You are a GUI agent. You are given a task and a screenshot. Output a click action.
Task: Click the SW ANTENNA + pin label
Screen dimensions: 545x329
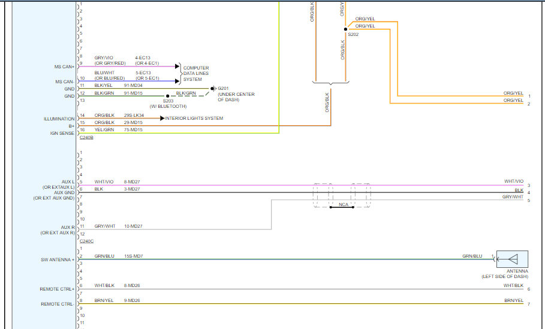[57, 259]
